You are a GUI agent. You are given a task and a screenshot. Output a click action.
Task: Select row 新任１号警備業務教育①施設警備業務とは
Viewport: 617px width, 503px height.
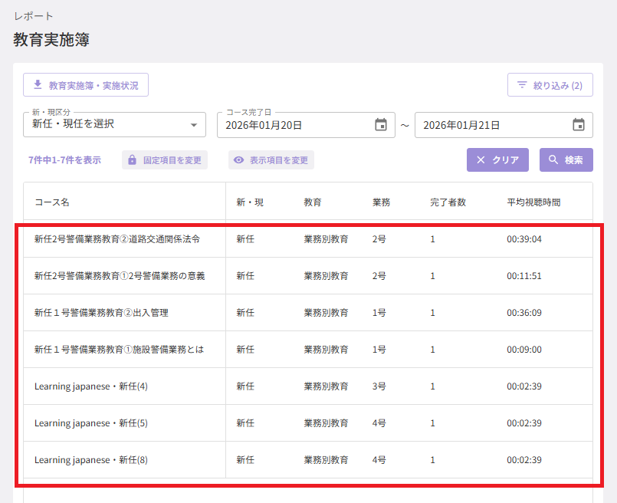(308, 350)
